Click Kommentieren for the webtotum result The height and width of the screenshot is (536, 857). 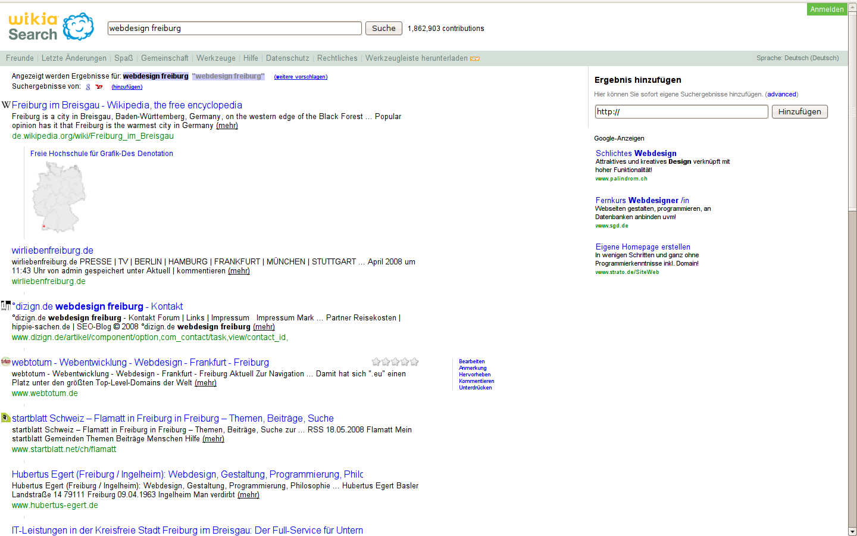(x=477, y=381)
